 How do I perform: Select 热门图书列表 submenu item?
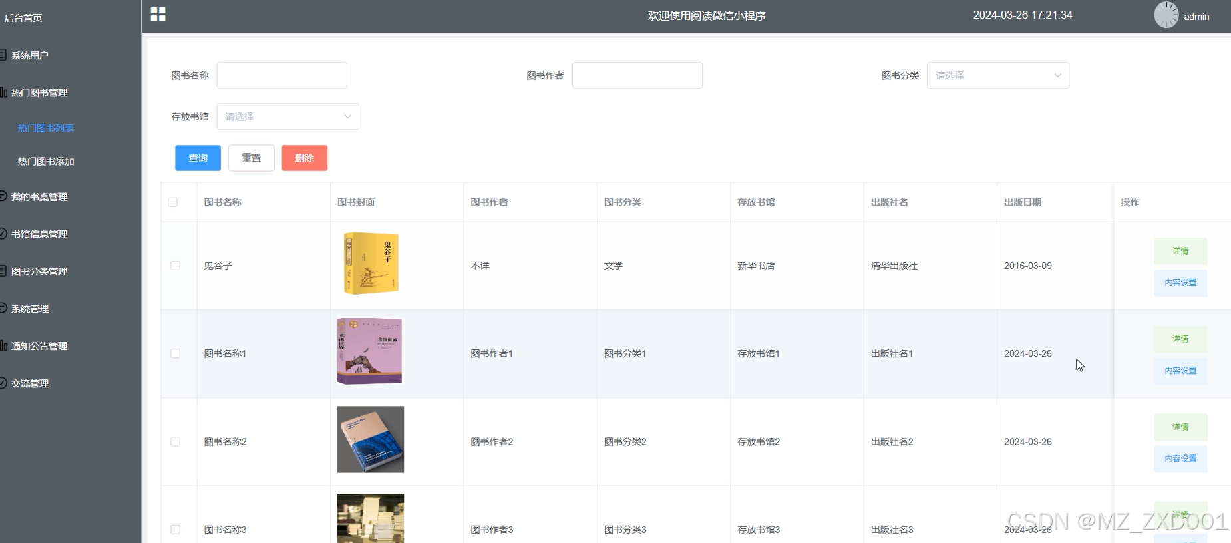point(46,128)
